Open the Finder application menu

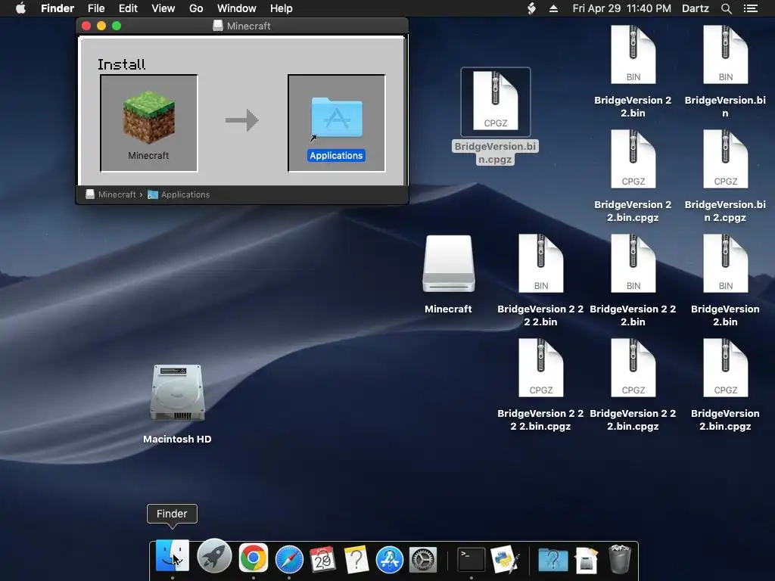58,8
